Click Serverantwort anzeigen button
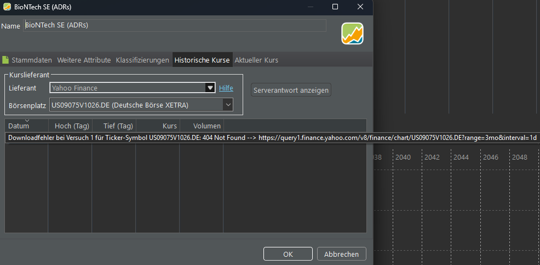Image resolution: width=540 pixels, height=265 pixels. pyautogui.click(x=291, y=90)
